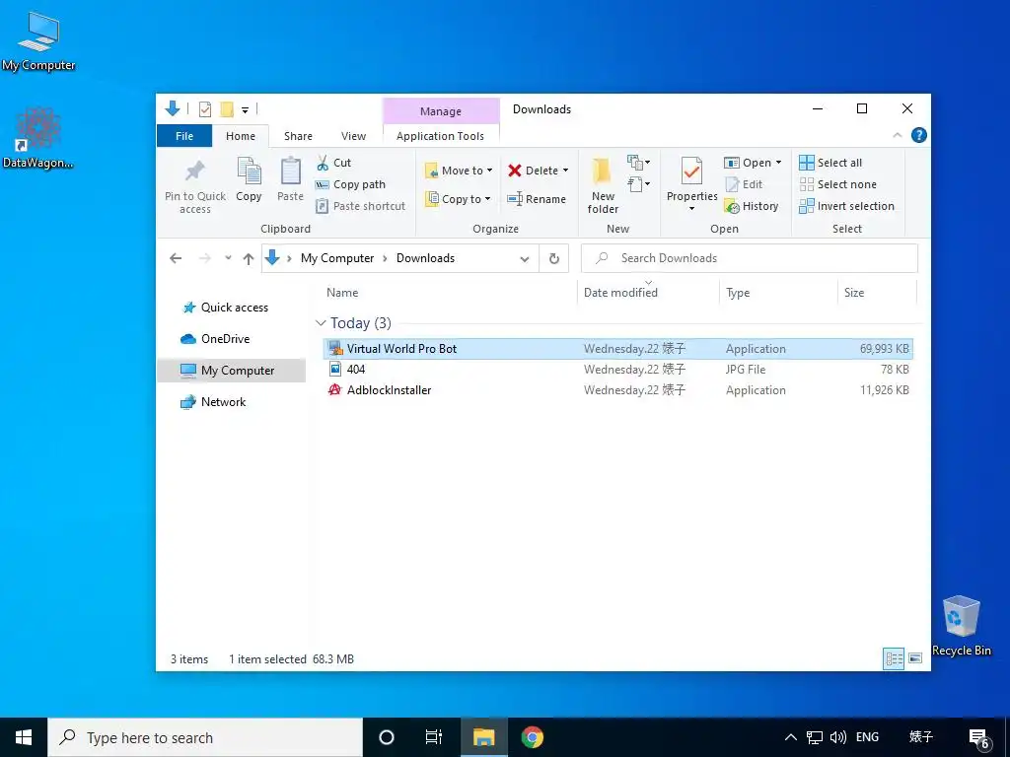1010x757 pixels.
Task: Minimize the ribbon with chevron
Action: [898, 135]
